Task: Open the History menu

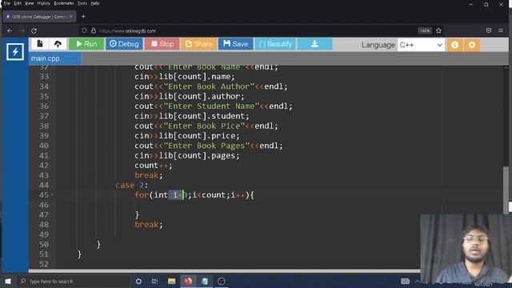Action: pos(43,3)
